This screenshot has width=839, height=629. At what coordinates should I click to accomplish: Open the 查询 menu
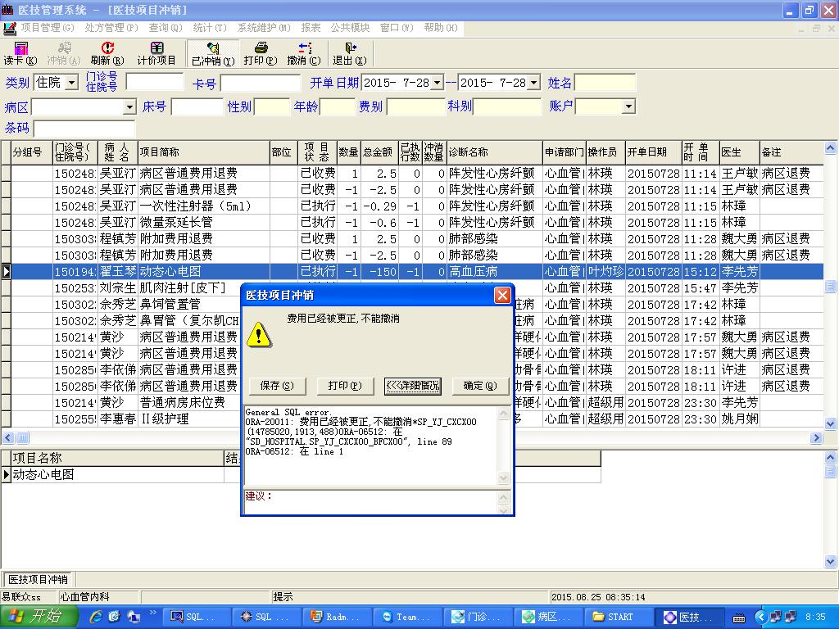[166, 28]
